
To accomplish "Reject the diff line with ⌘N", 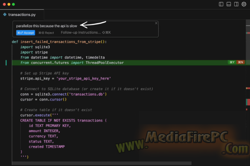I will 240,62.
